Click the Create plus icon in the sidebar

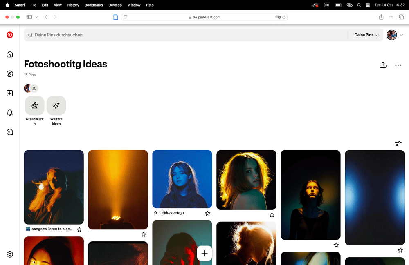pos(9,93)
